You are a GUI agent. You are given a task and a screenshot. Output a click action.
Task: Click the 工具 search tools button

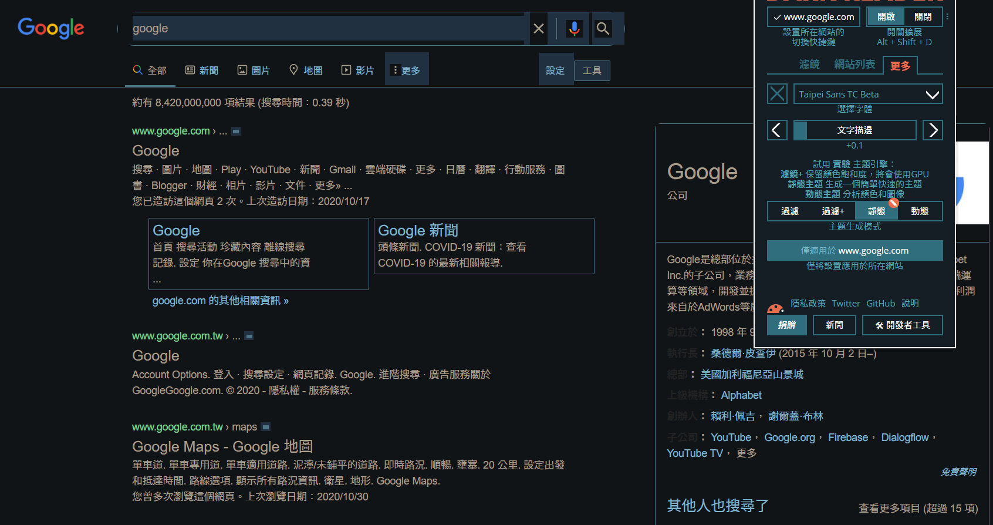tap(592, 70)
